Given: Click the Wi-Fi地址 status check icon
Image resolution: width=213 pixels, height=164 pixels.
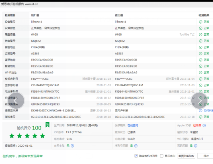Looking at the screenshot, I should pyautogui.click(x=201, y=73).
